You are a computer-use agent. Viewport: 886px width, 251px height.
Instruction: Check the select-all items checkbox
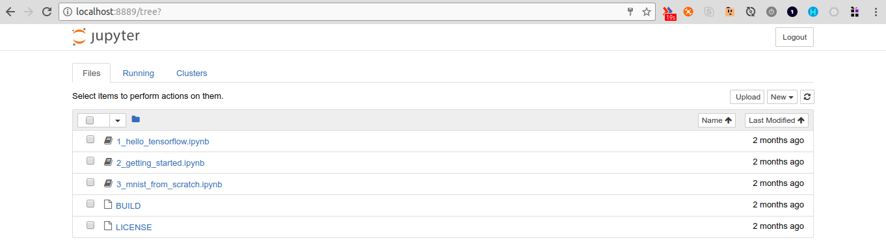pyautogui.click(x=90, y=120)
